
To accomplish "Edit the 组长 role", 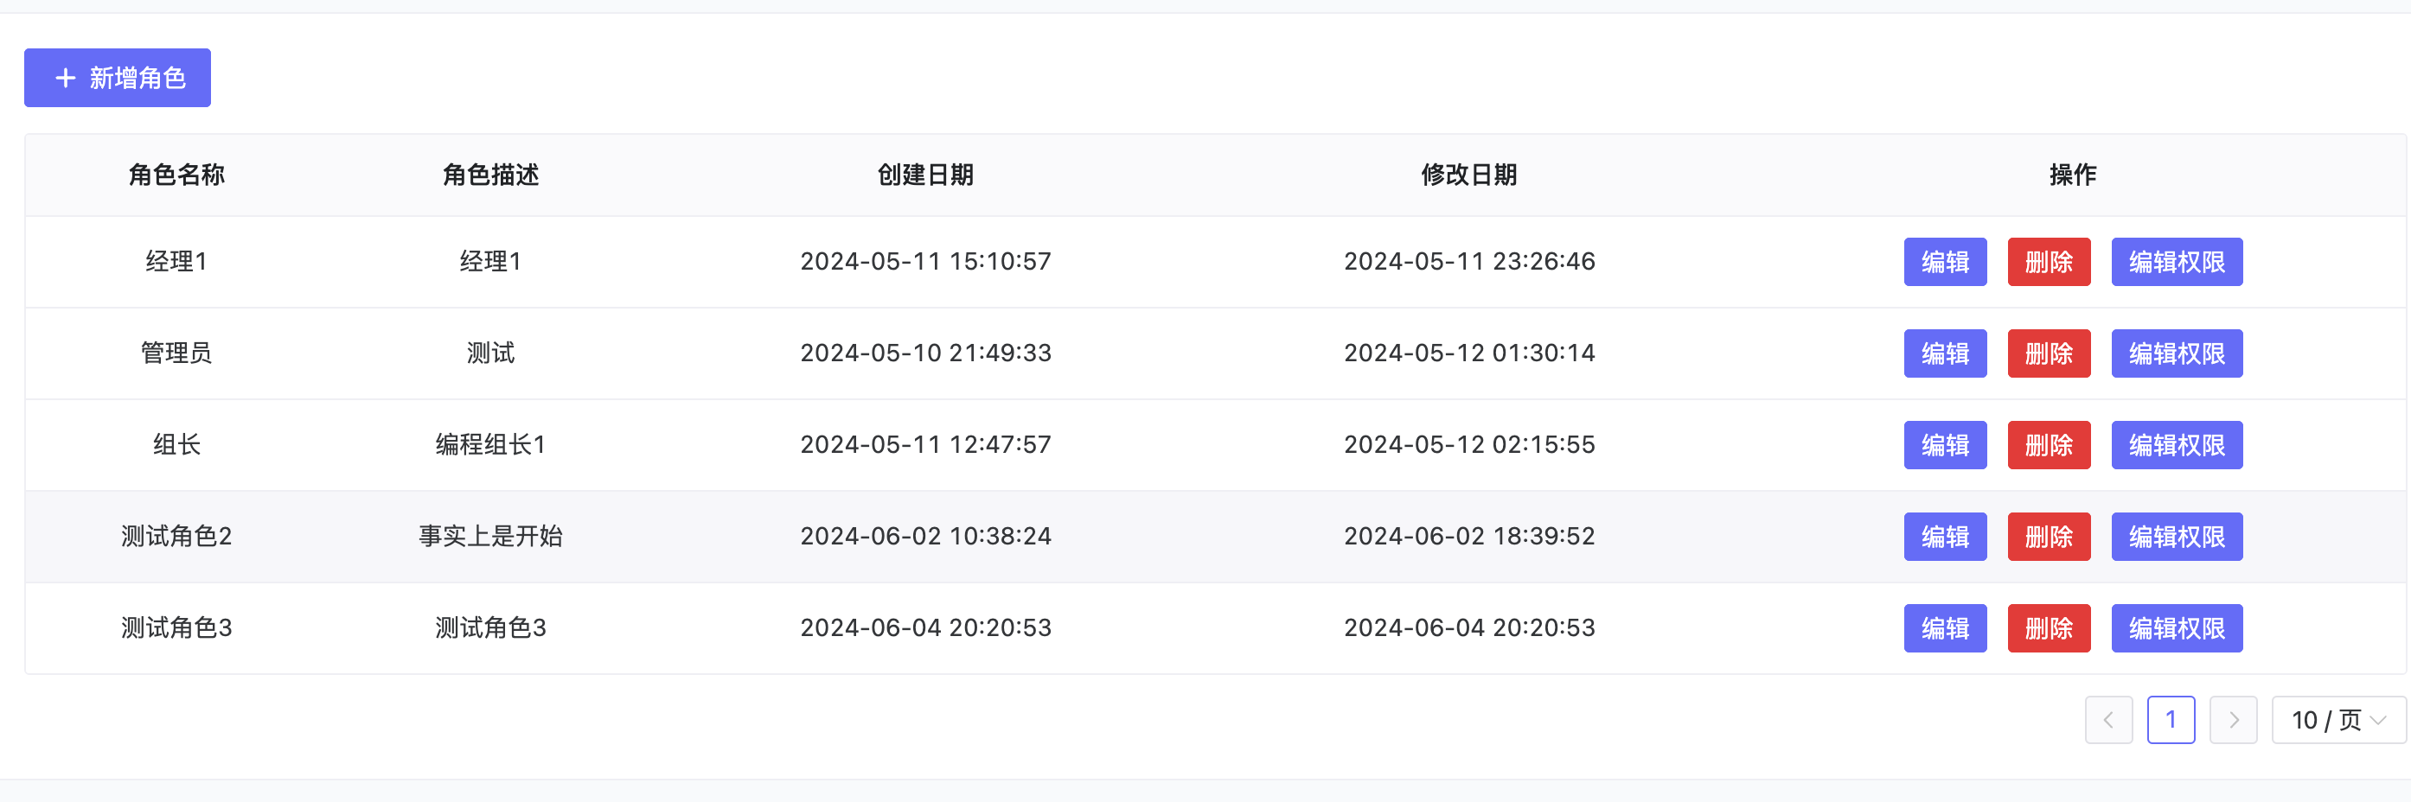I will click(1945, 445).
